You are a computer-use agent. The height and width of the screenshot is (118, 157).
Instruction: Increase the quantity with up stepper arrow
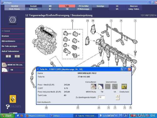coord(118,96)
